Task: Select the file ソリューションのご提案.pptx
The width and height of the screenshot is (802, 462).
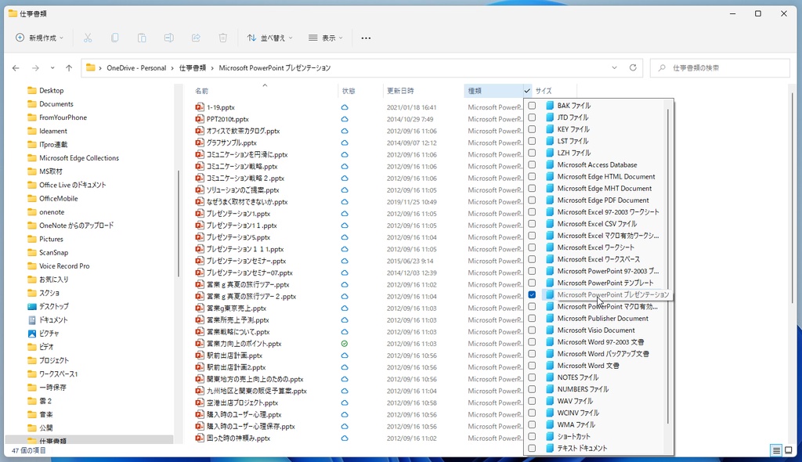Action: 243,189
